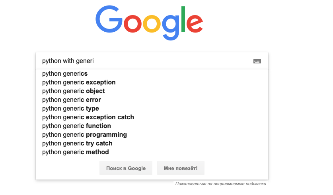Click the Google logo
333x195 pixels.
pos(149,23)
